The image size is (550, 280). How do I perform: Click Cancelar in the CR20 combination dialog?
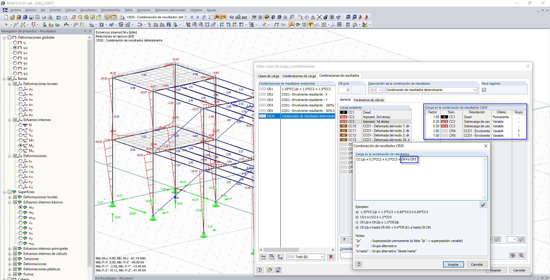pyautogui.click(x=477, y=265)
